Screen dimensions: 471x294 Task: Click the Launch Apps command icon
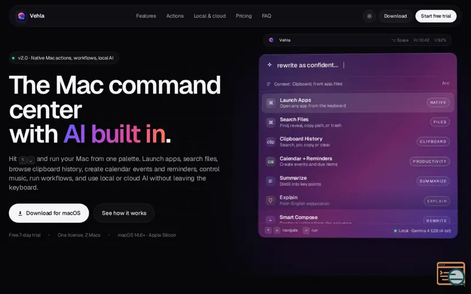point(271,103)
